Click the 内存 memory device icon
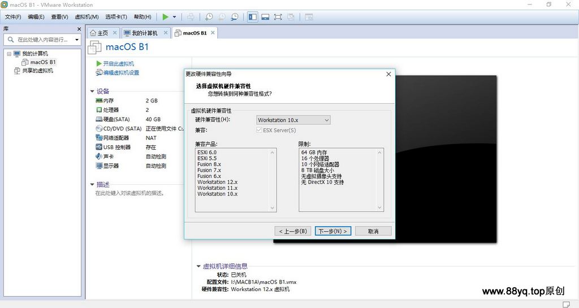Screen dimensions: 579x308 (99, 101)
